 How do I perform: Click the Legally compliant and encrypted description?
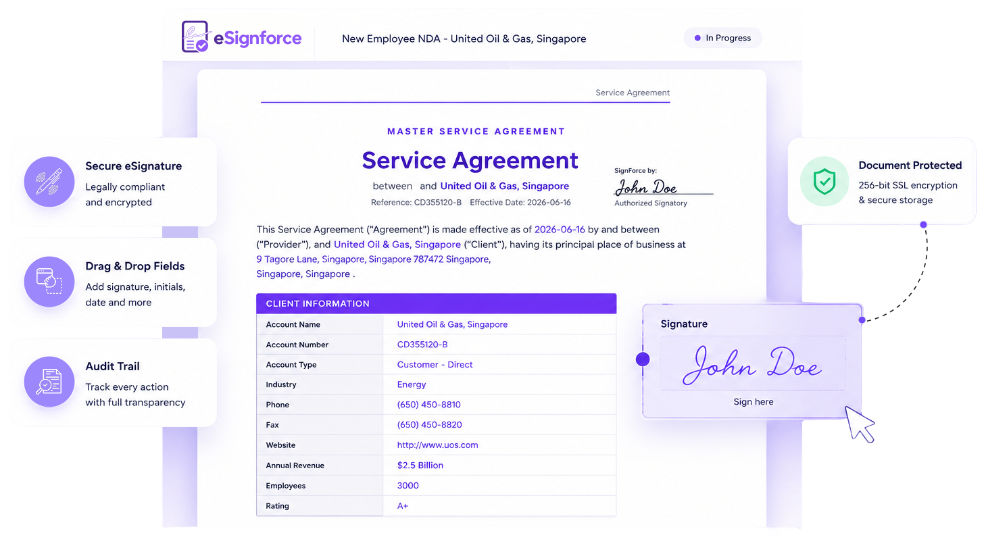(x=125, y=195)
